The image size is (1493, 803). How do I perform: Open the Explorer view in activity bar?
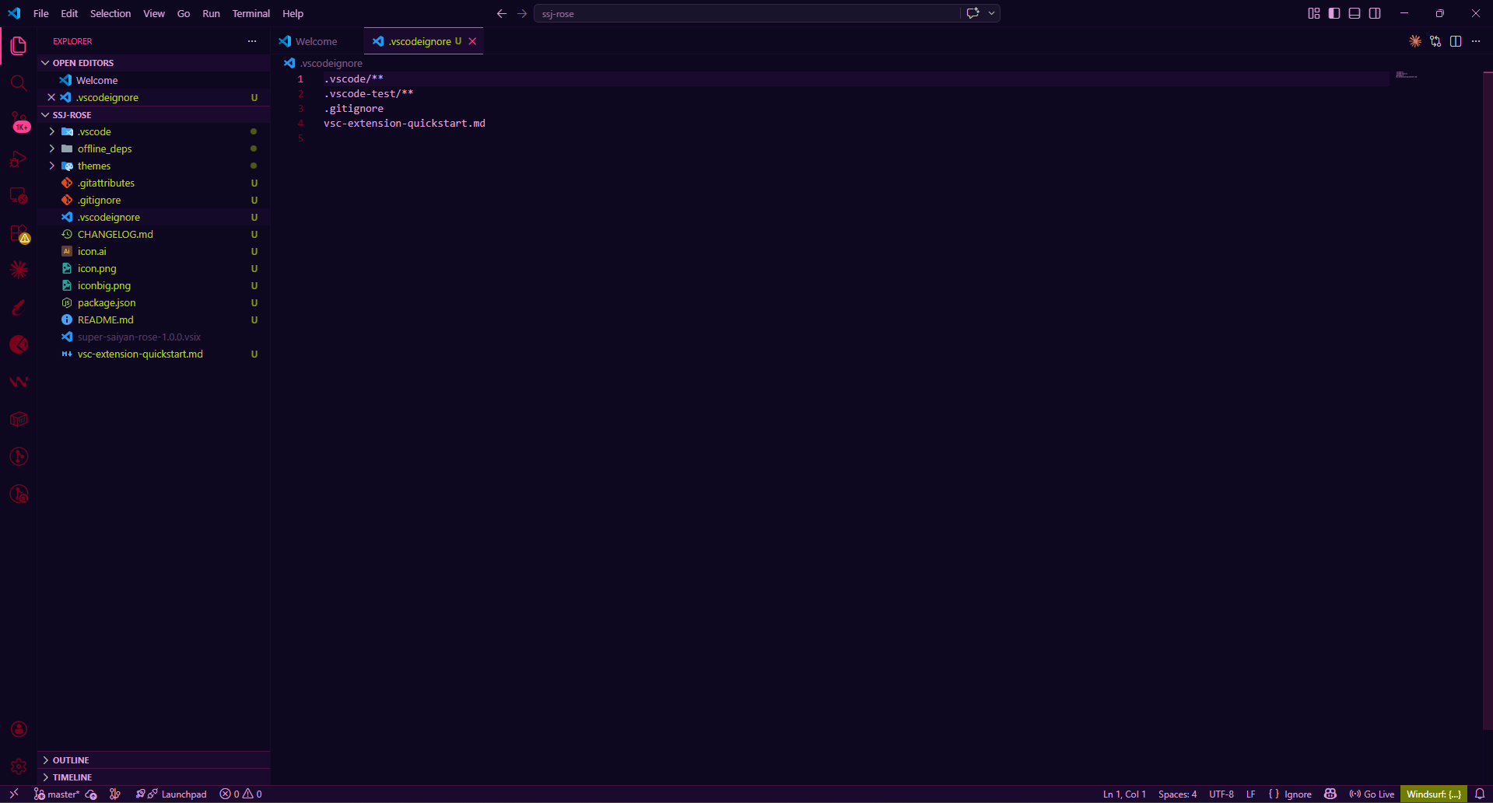pyautogui.click(x=19, y=46)
